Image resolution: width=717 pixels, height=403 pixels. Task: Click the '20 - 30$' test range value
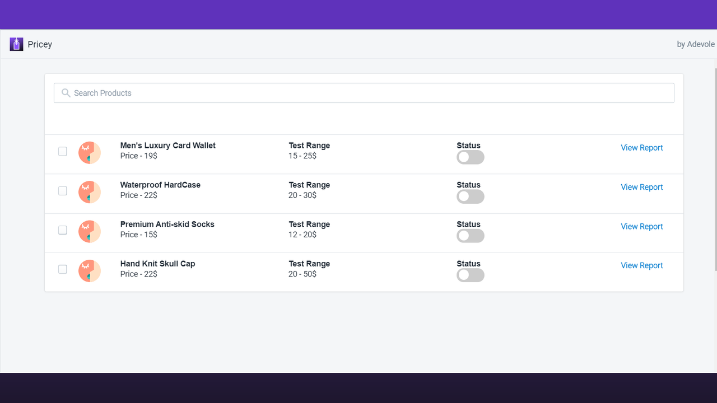(x=302, y=195)
